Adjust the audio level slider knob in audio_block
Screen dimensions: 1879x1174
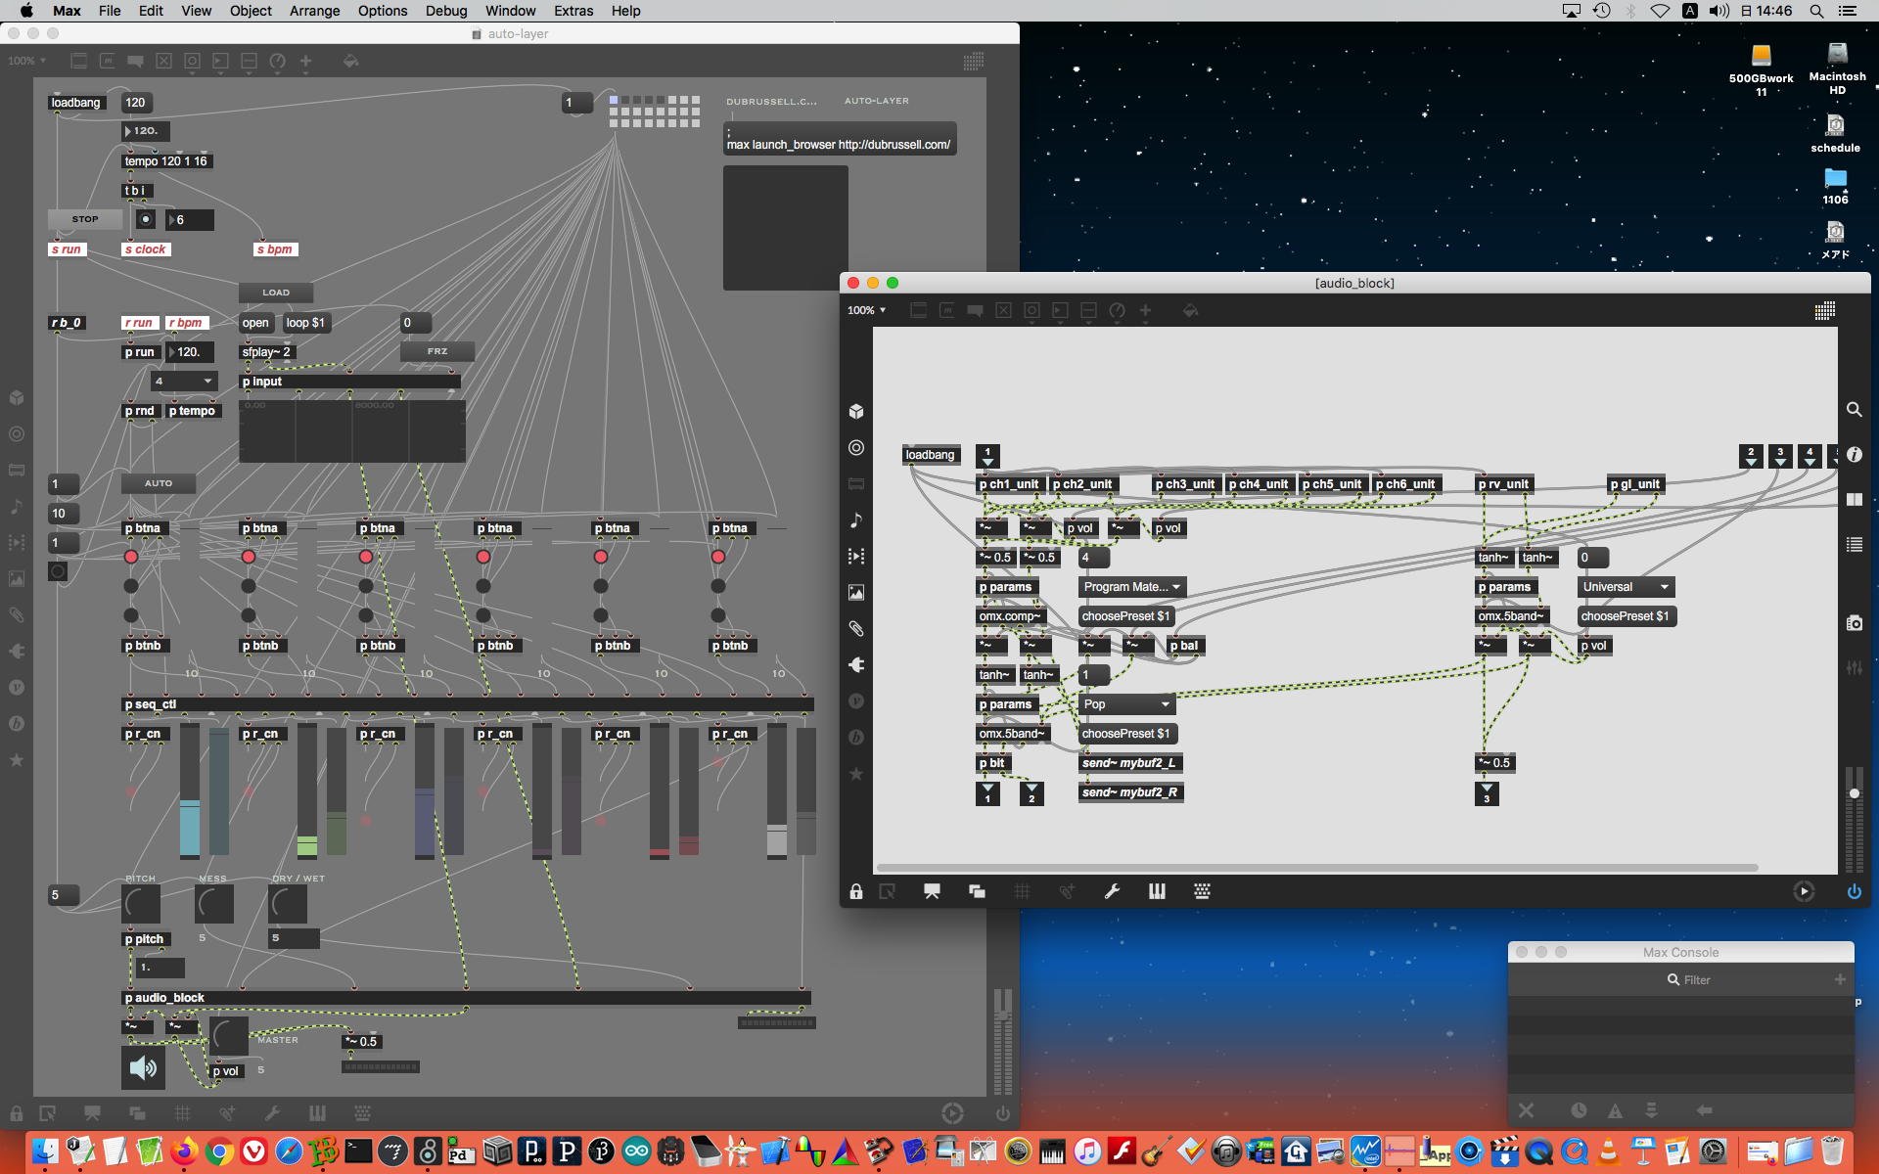coord(1854,793)
